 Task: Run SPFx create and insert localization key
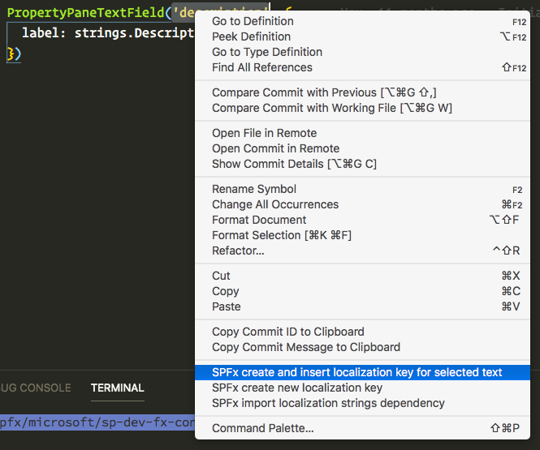point(362,372)
